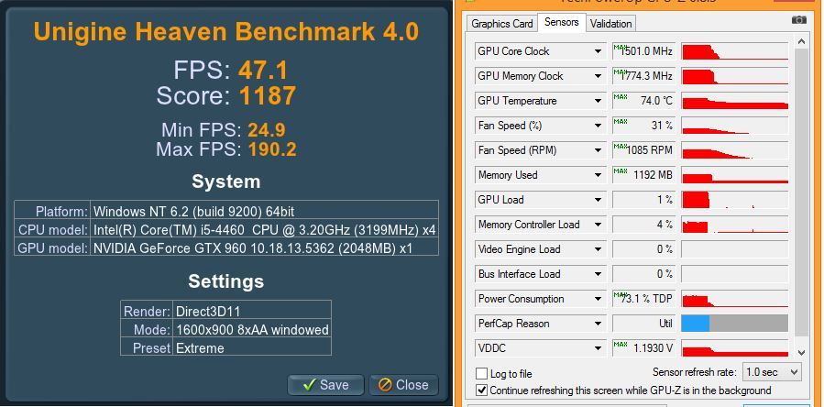Click the Memory Used value 1192 MB

click(x=643, y=175)
